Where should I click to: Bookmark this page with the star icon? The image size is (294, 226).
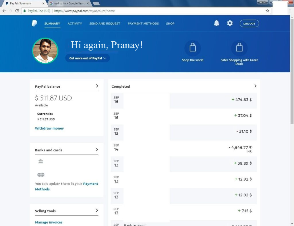click(268, 11)
